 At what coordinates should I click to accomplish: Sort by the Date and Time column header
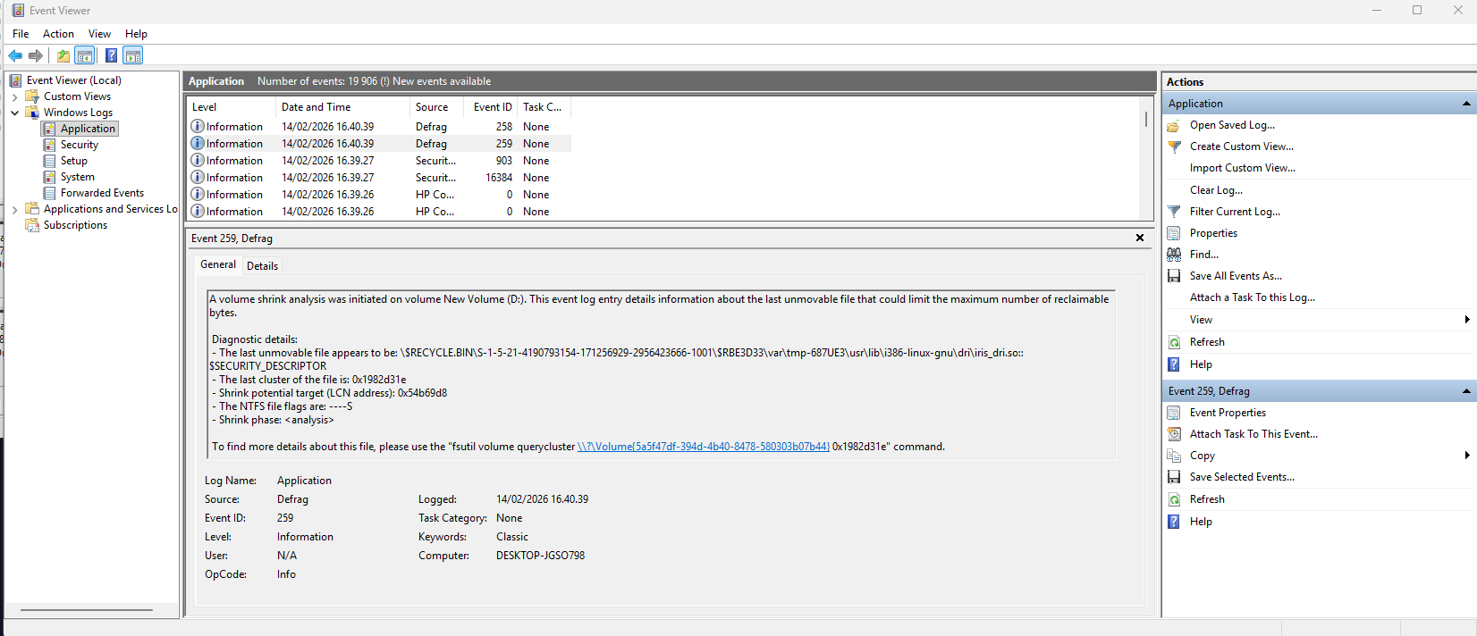click(x=342, y=107)
